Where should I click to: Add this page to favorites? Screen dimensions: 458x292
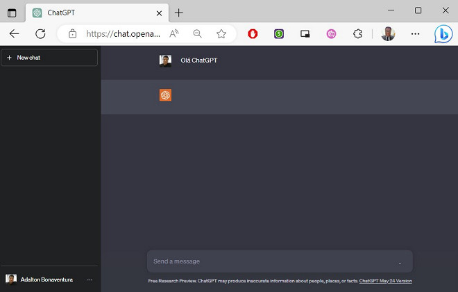click(x=221, y=33)
